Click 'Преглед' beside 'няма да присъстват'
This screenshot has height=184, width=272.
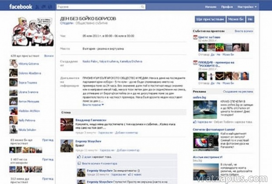pyautogui.click(x=48, y=179)
